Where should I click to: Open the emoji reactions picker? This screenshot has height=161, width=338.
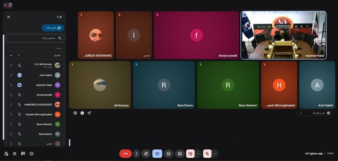(168, 154)
